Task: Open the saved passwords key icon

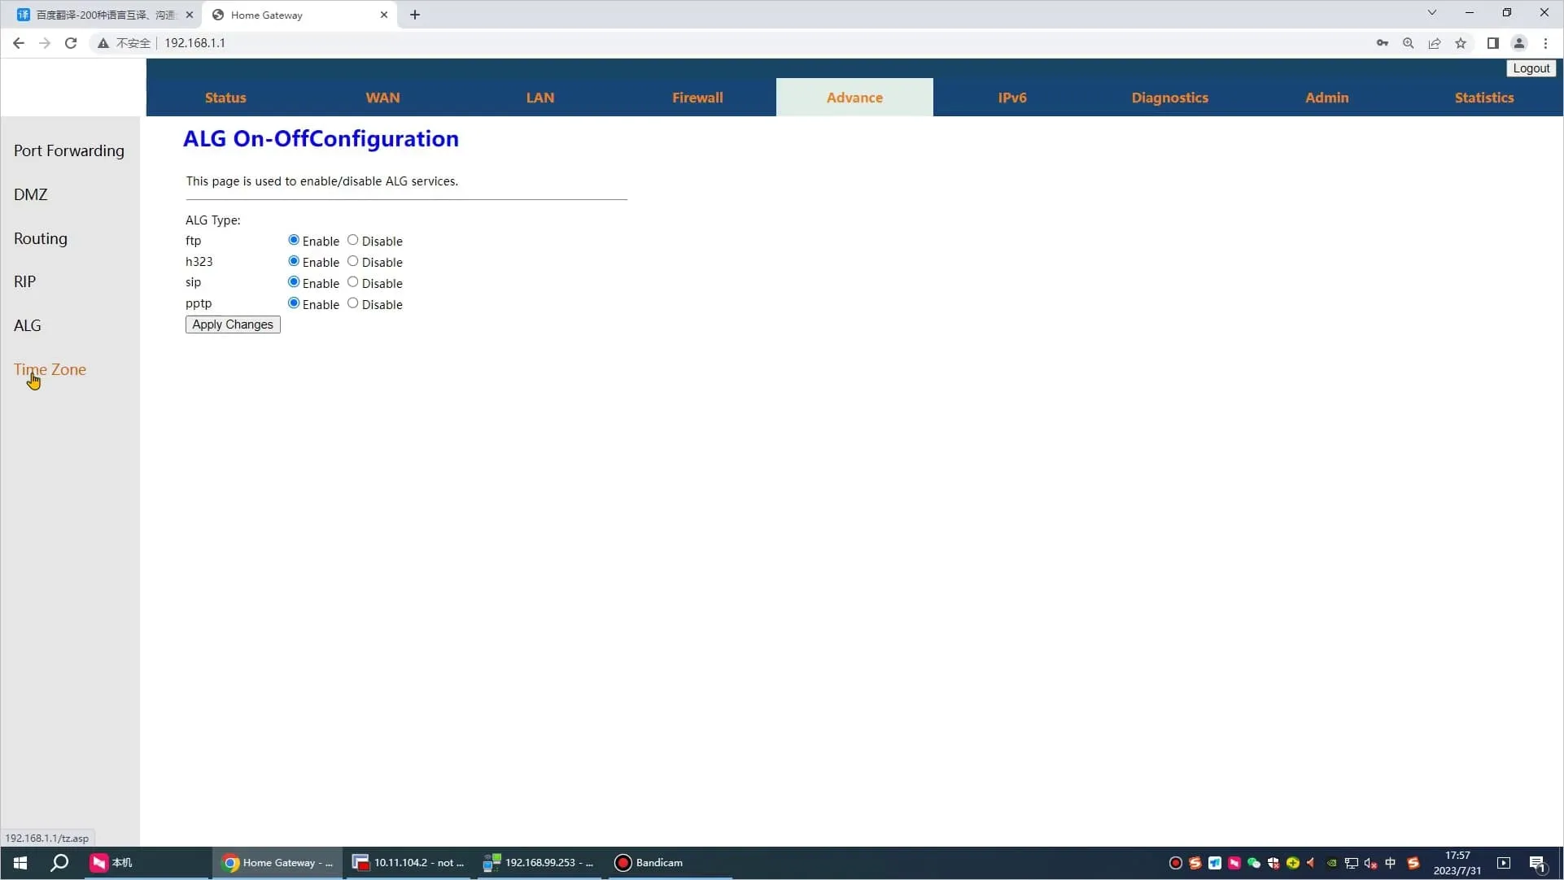Action: (1382, 43)
